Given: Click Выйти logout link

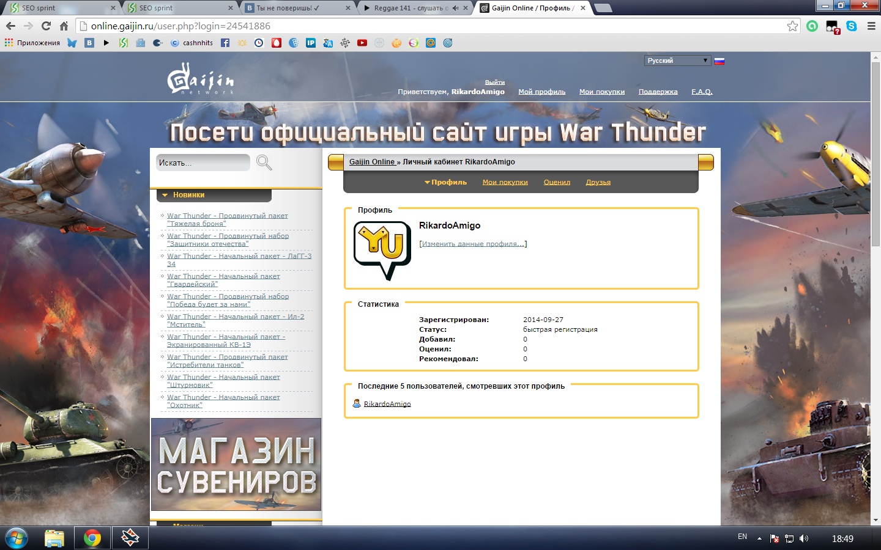Looking at the screenshot, I should tap(495, 82).
